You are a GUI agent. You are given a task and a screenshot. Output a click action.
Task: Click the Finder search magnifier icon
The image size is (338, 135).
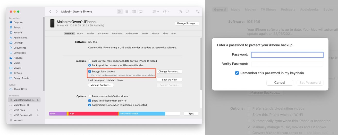tap(197, 12)
